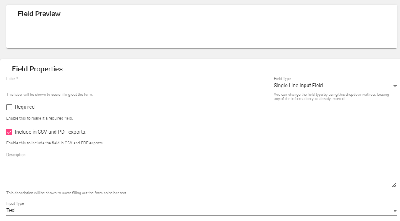This screenshot has height=221, width=400.
Task: Tick the Required checkbox
Action: (x=9, y=107)
